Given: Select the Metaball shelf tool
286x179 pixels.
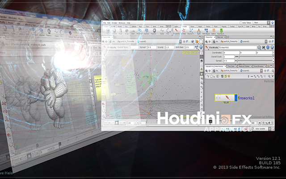Looking at the screenshot, I should (139, 31).
